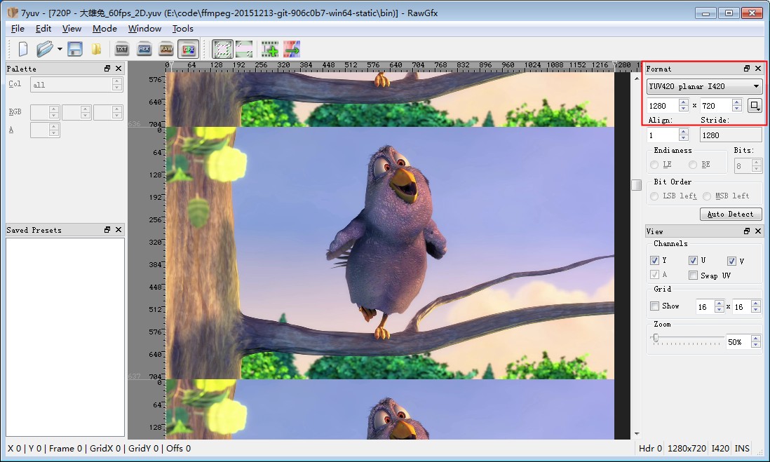Click the Col palette spinner arrows

(117, 84)
